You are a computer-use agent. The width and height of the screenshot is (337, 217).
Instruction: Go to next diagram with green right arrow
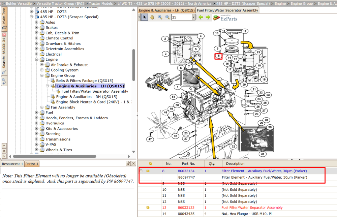pyautogui.click(x=208, y=17)
